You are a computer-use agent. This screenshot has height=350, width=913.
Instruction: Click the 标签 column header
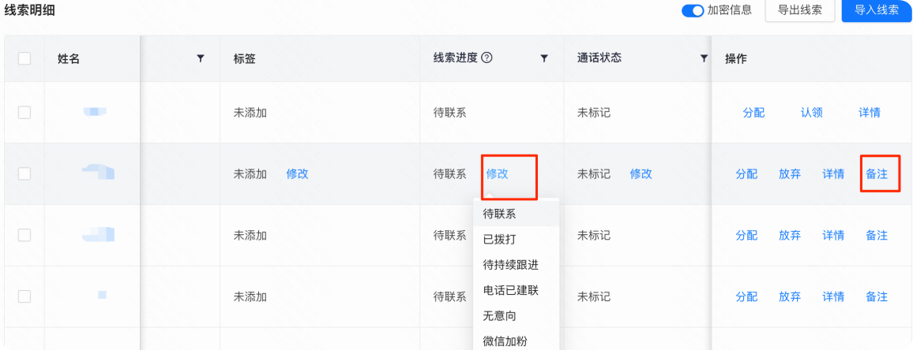tap(245, 58)
